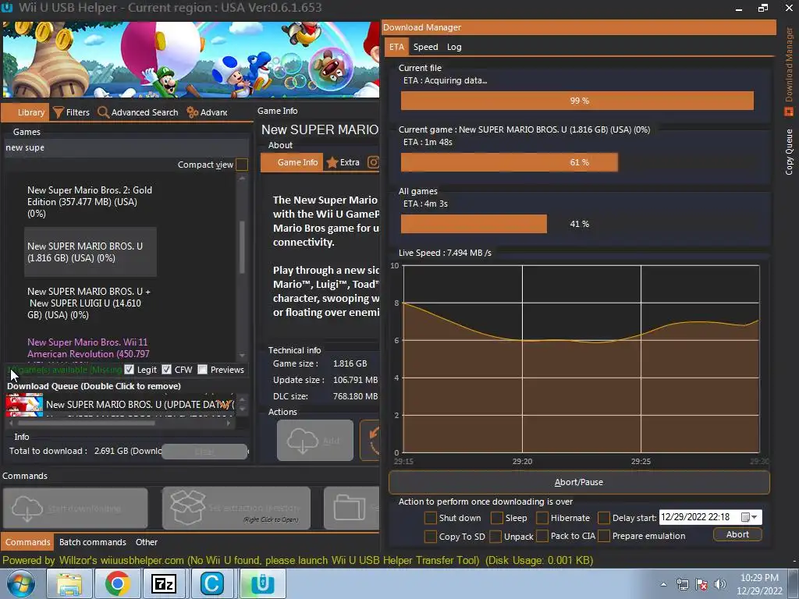Viewport: 799px width, 599px height.
Task: Open the Filters funnel icon
Action: tap(59, 112)
